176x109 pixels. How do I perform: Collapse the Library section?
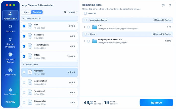point(89,34)
